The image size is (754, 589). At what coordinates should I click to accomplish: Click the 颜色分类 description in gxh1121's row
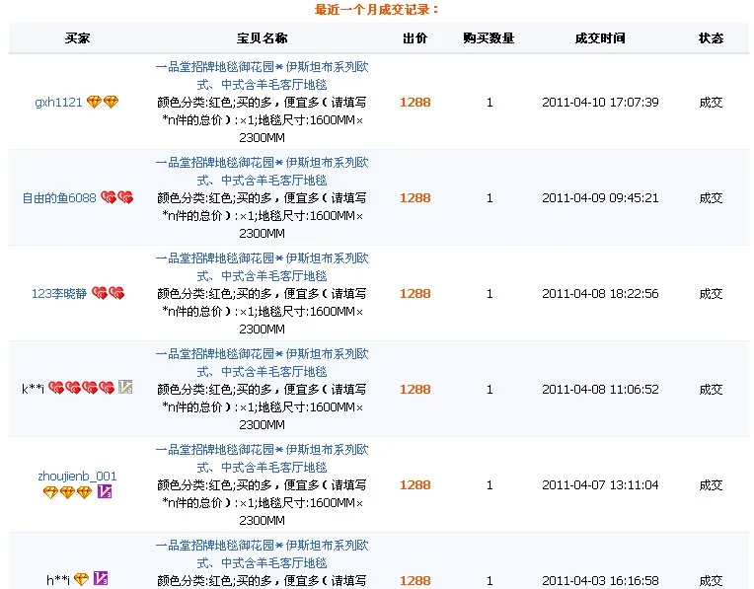point(263,119)
